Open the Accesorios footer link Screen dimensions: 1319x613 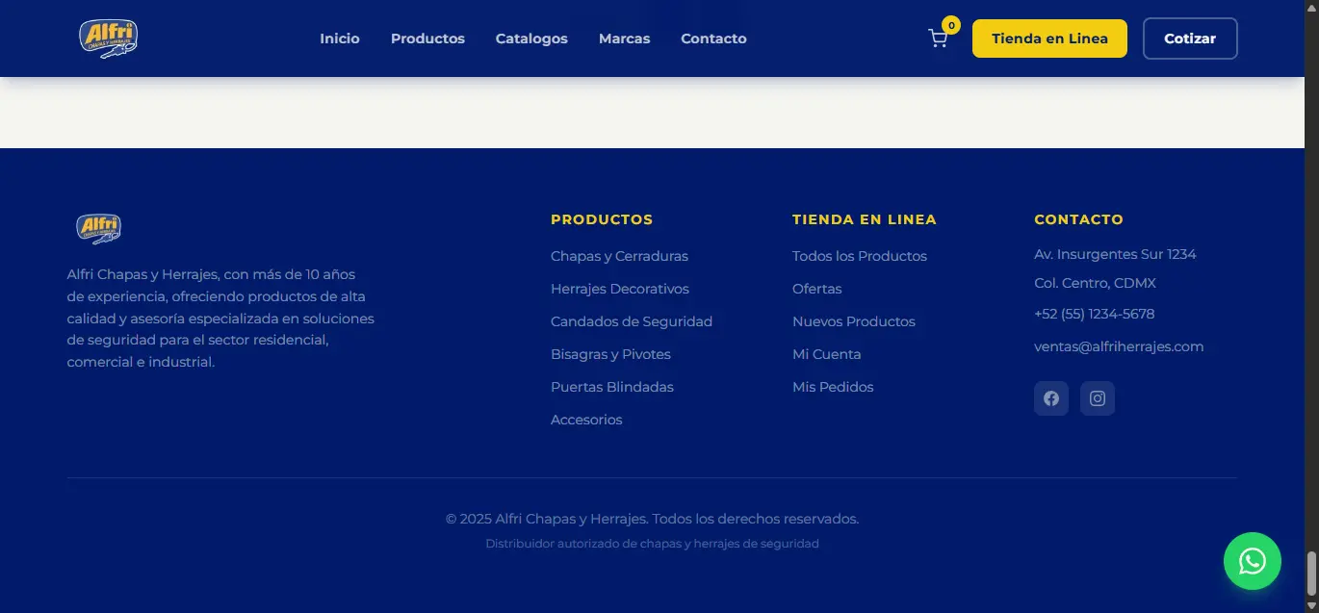tap(586, 420)
